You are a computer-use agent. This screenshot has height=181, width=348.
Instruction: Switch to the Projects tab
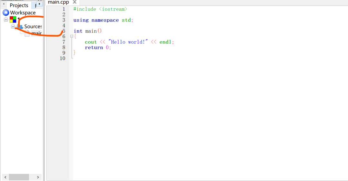(x=19, y=5)
